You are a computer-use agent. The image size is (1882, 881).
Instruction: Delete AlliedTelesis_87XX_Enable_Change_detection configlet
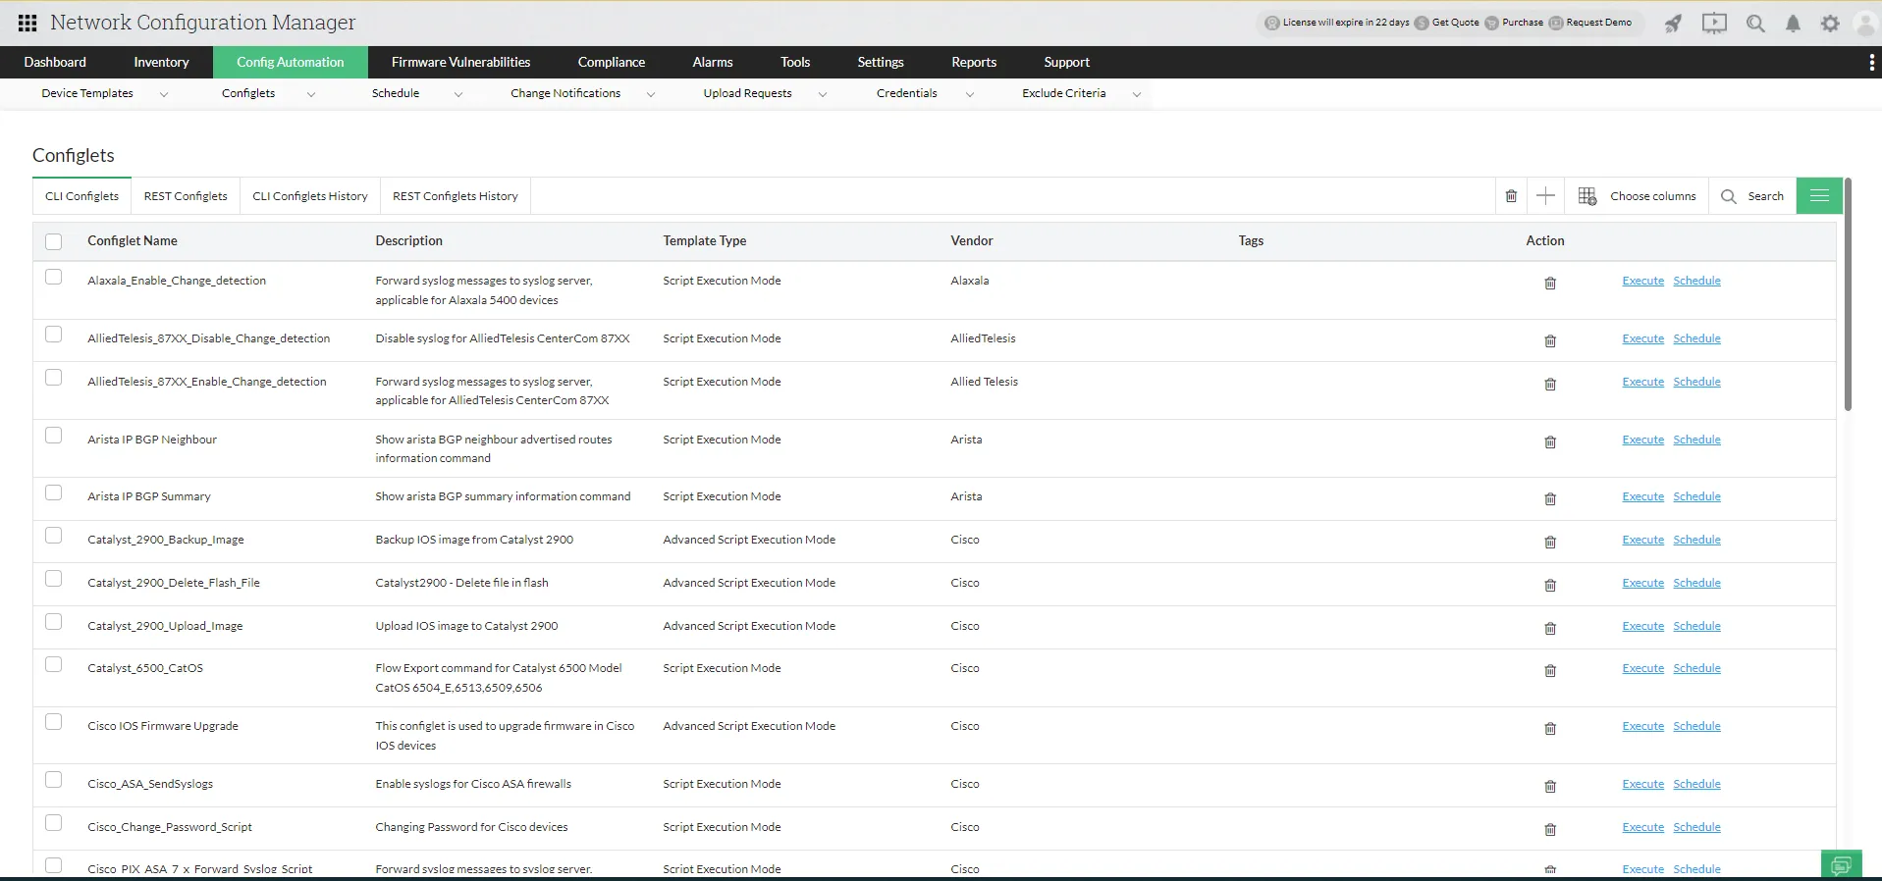1550,385
